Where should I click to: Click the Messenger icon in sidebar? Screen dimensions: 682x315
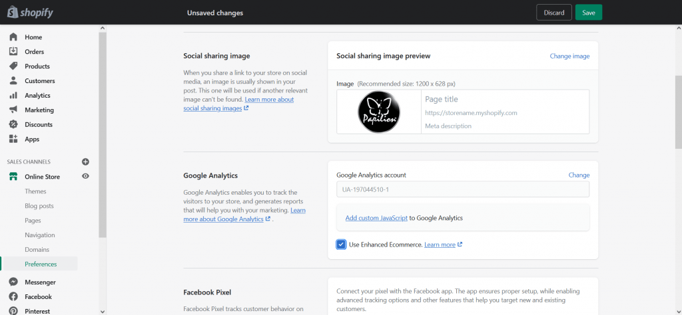pos(13,282)
